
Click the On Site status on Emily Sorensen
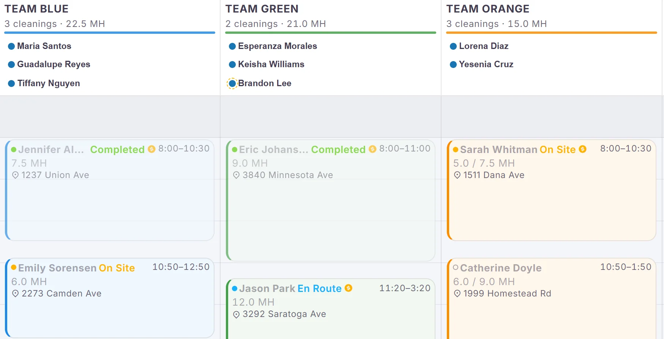tap(117, 268)
